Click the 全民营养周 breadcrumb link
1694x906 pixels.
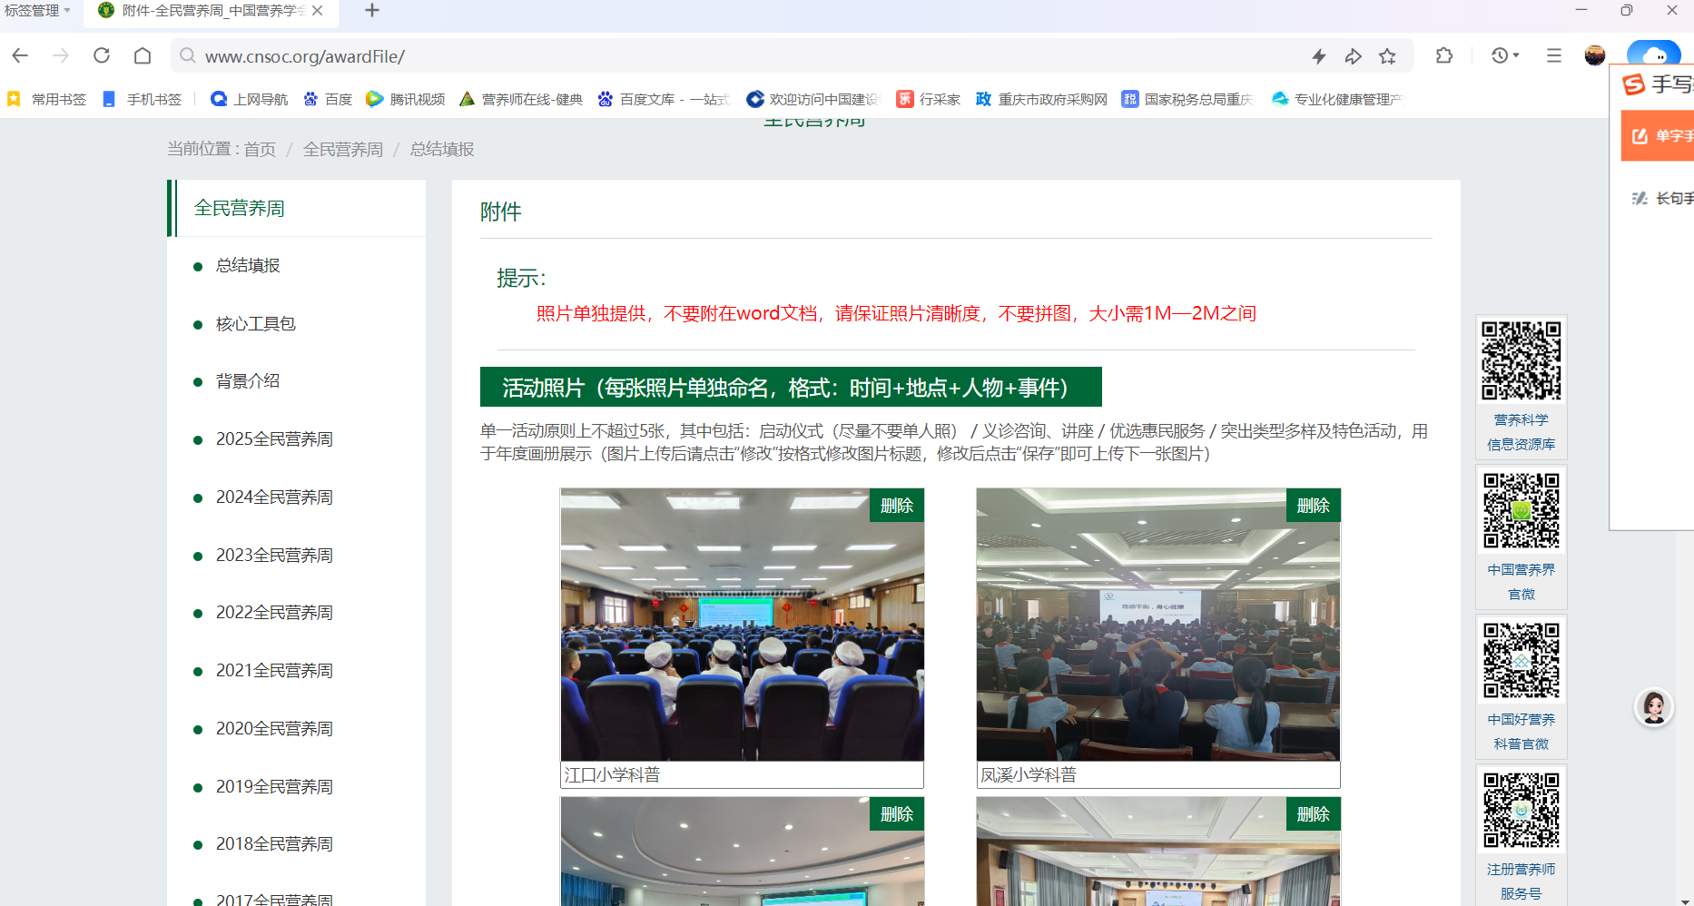(x=343, y=149)
